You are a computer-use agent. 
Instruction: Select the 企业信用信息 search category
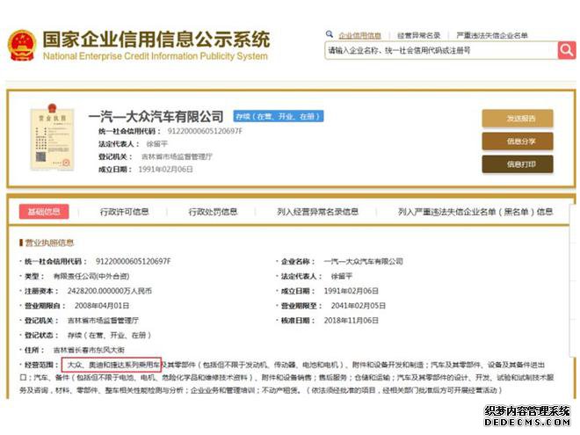coord(360,35)
